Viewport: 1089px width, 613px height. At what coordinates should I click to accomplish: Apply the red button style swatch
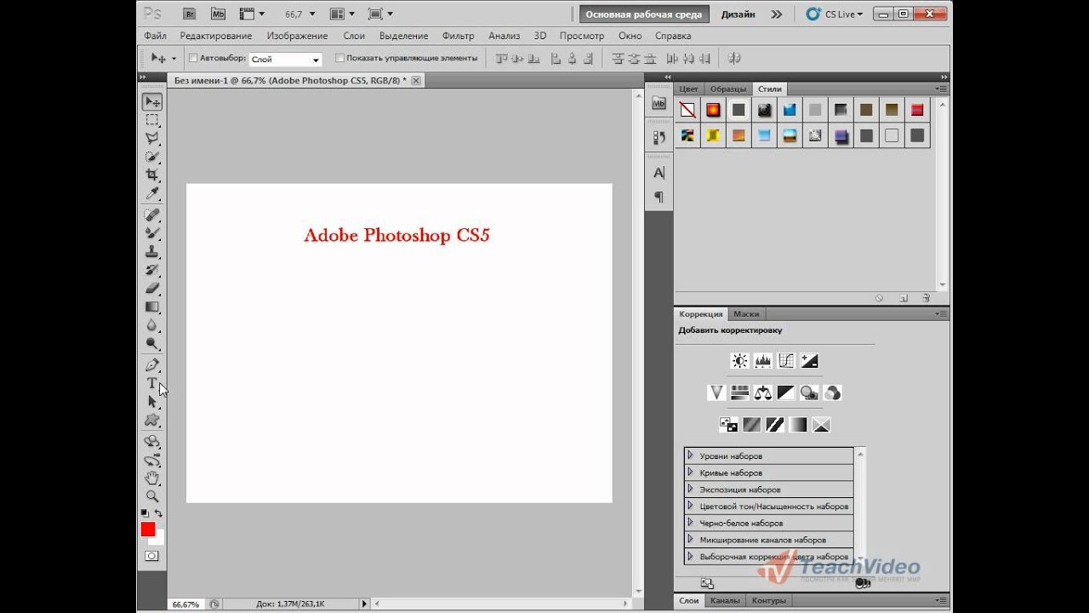pos(917,110)
